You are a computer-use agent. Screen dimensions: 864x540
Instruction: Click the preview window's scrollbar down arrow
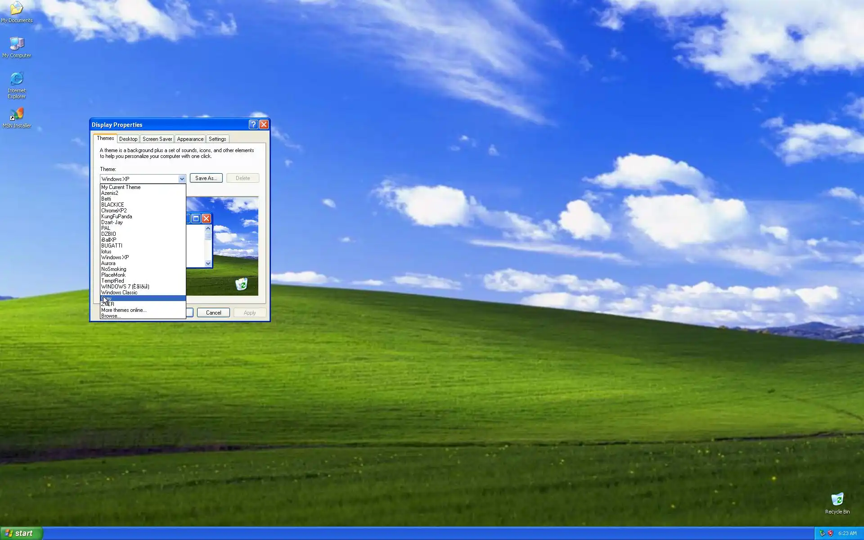208,264
